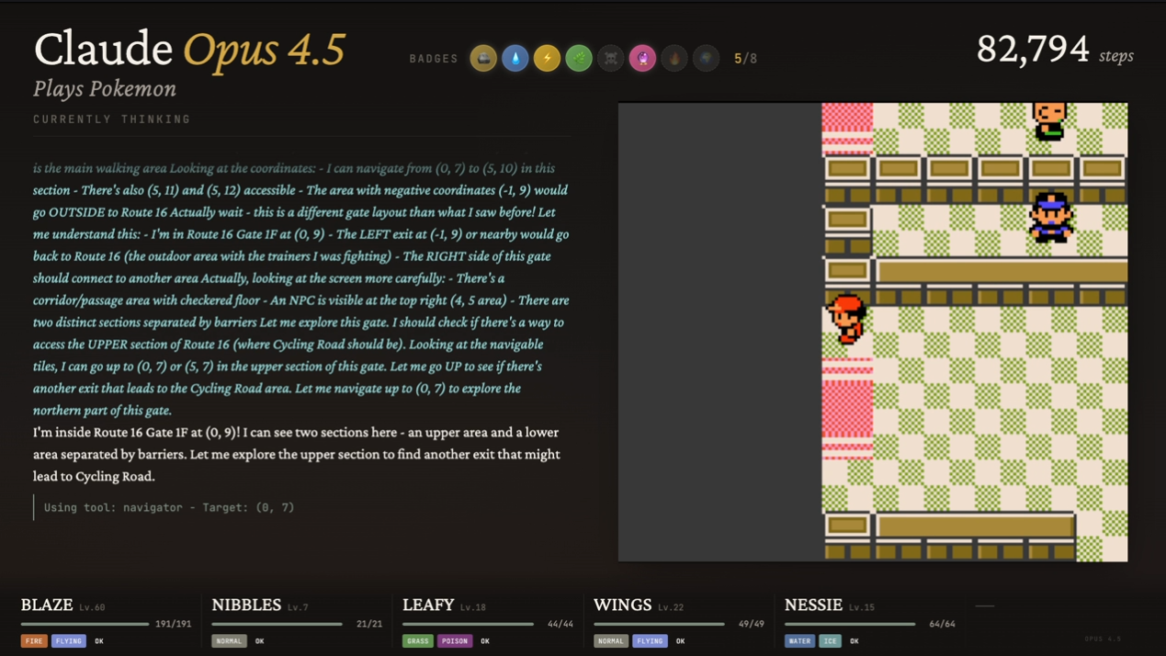Click LEAFY's GRASS type tag
The height and width of the screenshot is (656, 1166).
click(x=417, y=640)
